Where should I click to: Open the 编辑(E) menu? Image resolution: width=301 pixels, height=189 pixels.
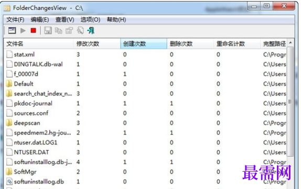tap(40, 19)
